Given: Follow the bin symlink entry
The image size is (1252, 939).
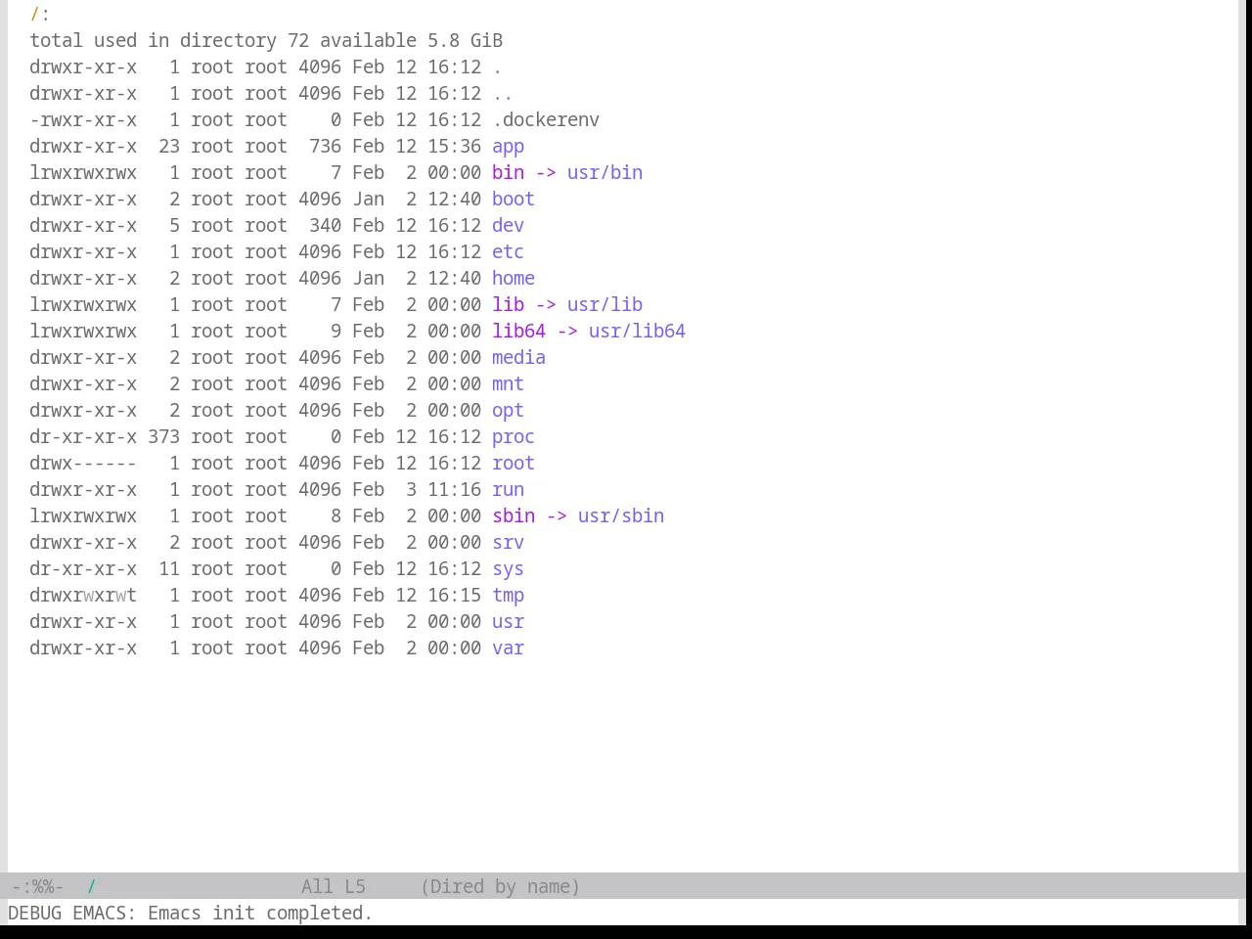Looking at the screenshot, I should coord(508,173).
